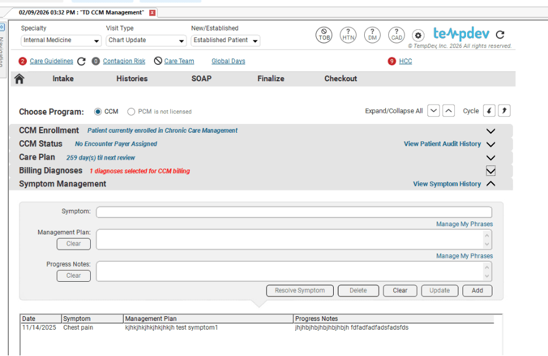Collapse the Symptom Management section
This screenshot has height=356, width=548.
491,184
